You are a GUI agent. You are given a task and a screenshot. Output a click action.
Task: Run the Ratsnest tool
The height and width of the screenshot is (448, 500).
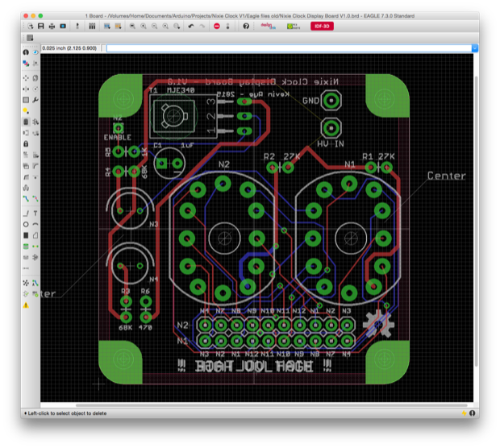26,283
